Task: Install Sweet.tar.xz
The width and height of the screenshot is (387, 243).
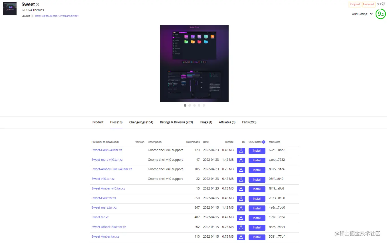Action: [257, 218]
